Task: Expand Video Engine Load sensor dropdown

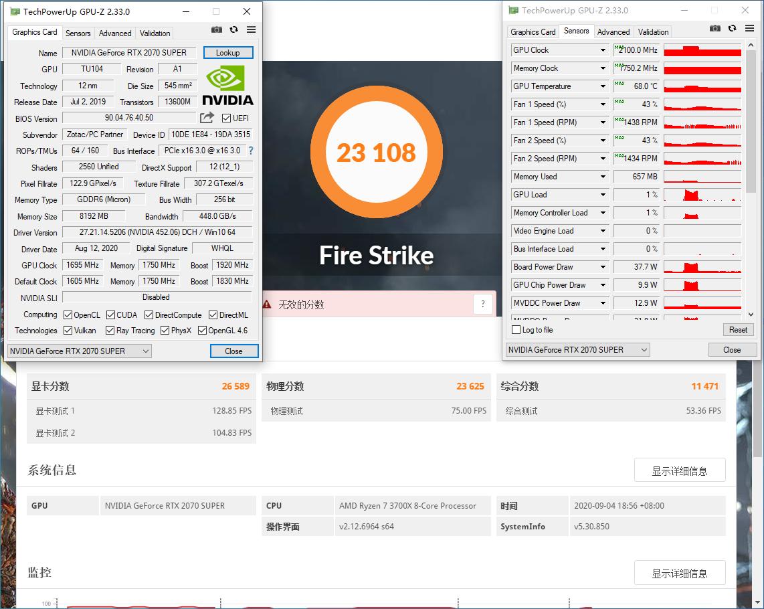Action: (x=603, y=231)
